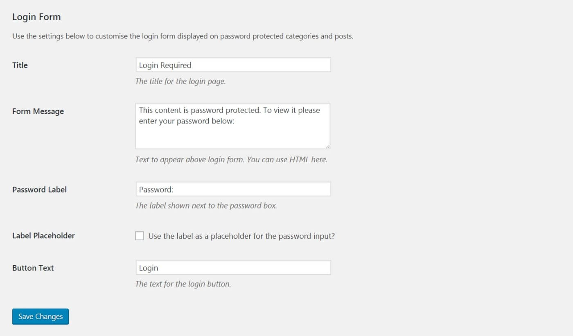Click the 'Login Form' heading
573x336 pixels.
pyautogui.click(x=36, y=17)
